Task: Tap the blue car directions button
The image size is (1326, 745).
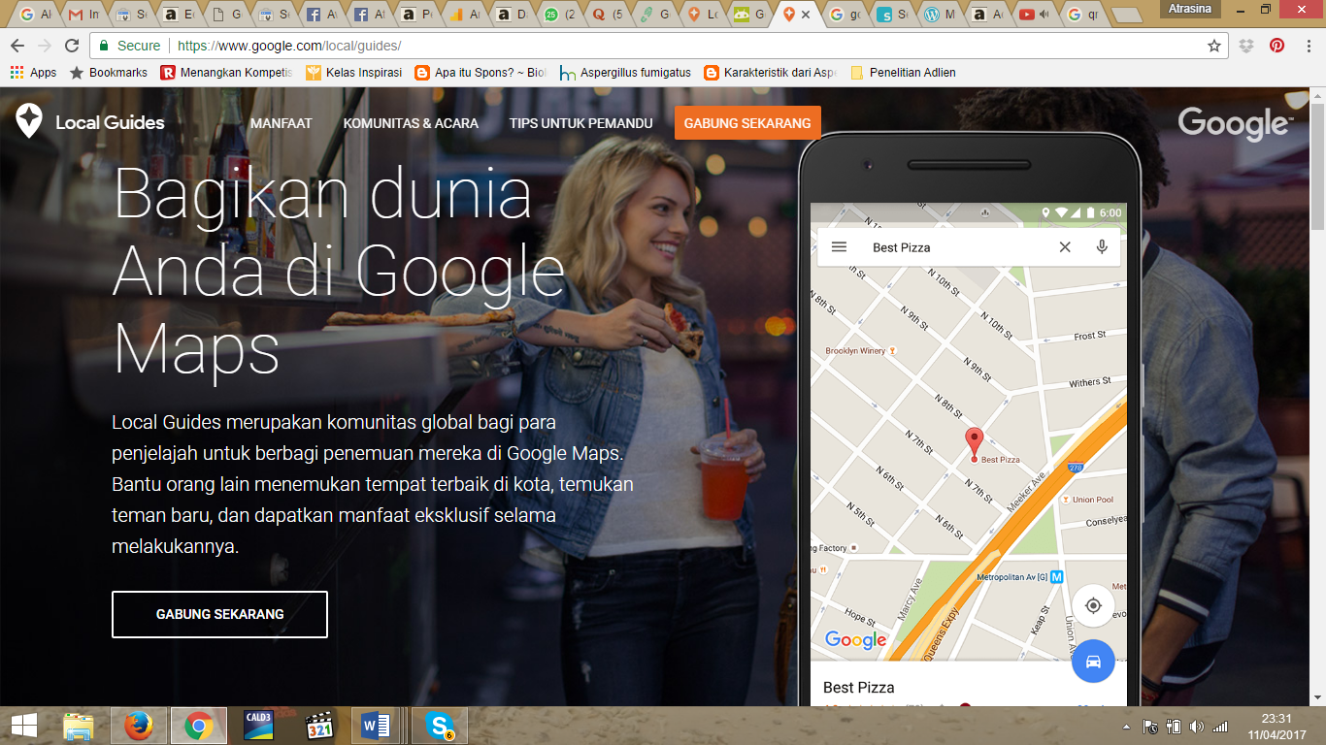Action: pos(1093,662)
